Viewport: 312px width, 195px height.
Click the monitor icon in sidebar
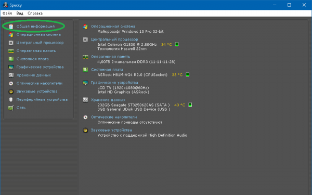11,67
